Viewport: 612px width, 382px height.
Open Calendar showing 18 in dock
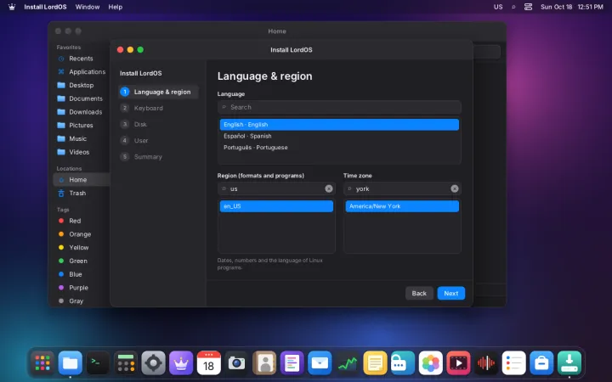pos(209,363)
